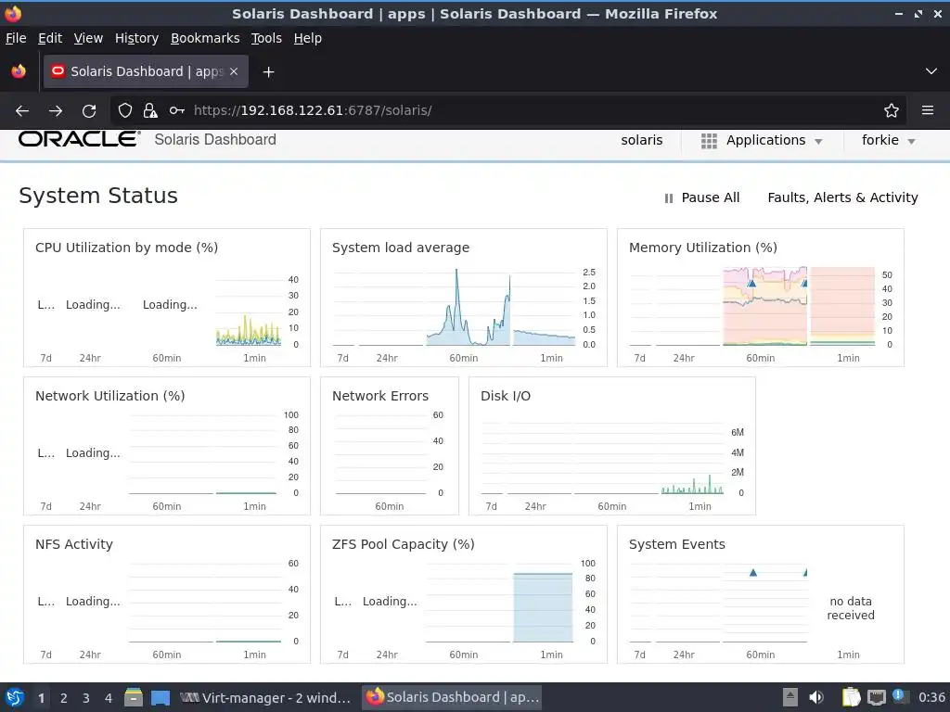Image resolution: width=950 pixels, height=712 pixels.
Task: Open the Tools menu
Action: pos(266,38)
